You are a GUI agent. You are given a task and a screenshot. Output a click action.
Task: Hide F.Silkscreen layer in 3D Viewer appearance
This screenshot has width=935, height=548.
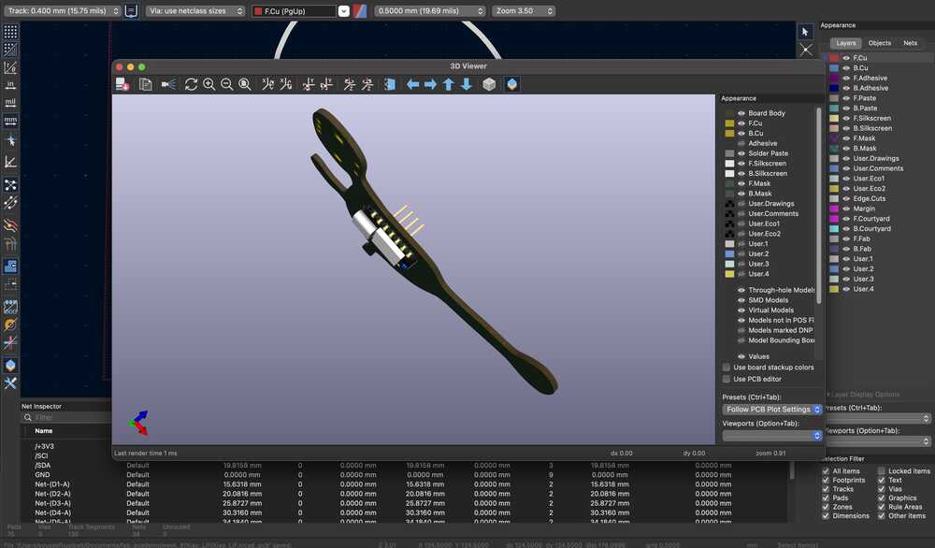click(x=741, y=164)
